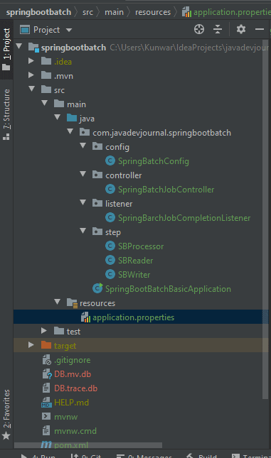Image resolution: width=271 pixels, height=458 pixels.
Task: Click the com.javadevjournal.springbootbatch package icon
Action: click(x=85, y=132)
